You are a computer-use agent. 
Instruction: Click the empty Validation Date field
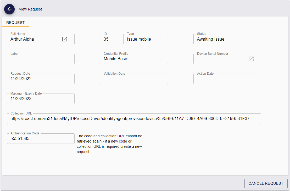coord(134,79)
